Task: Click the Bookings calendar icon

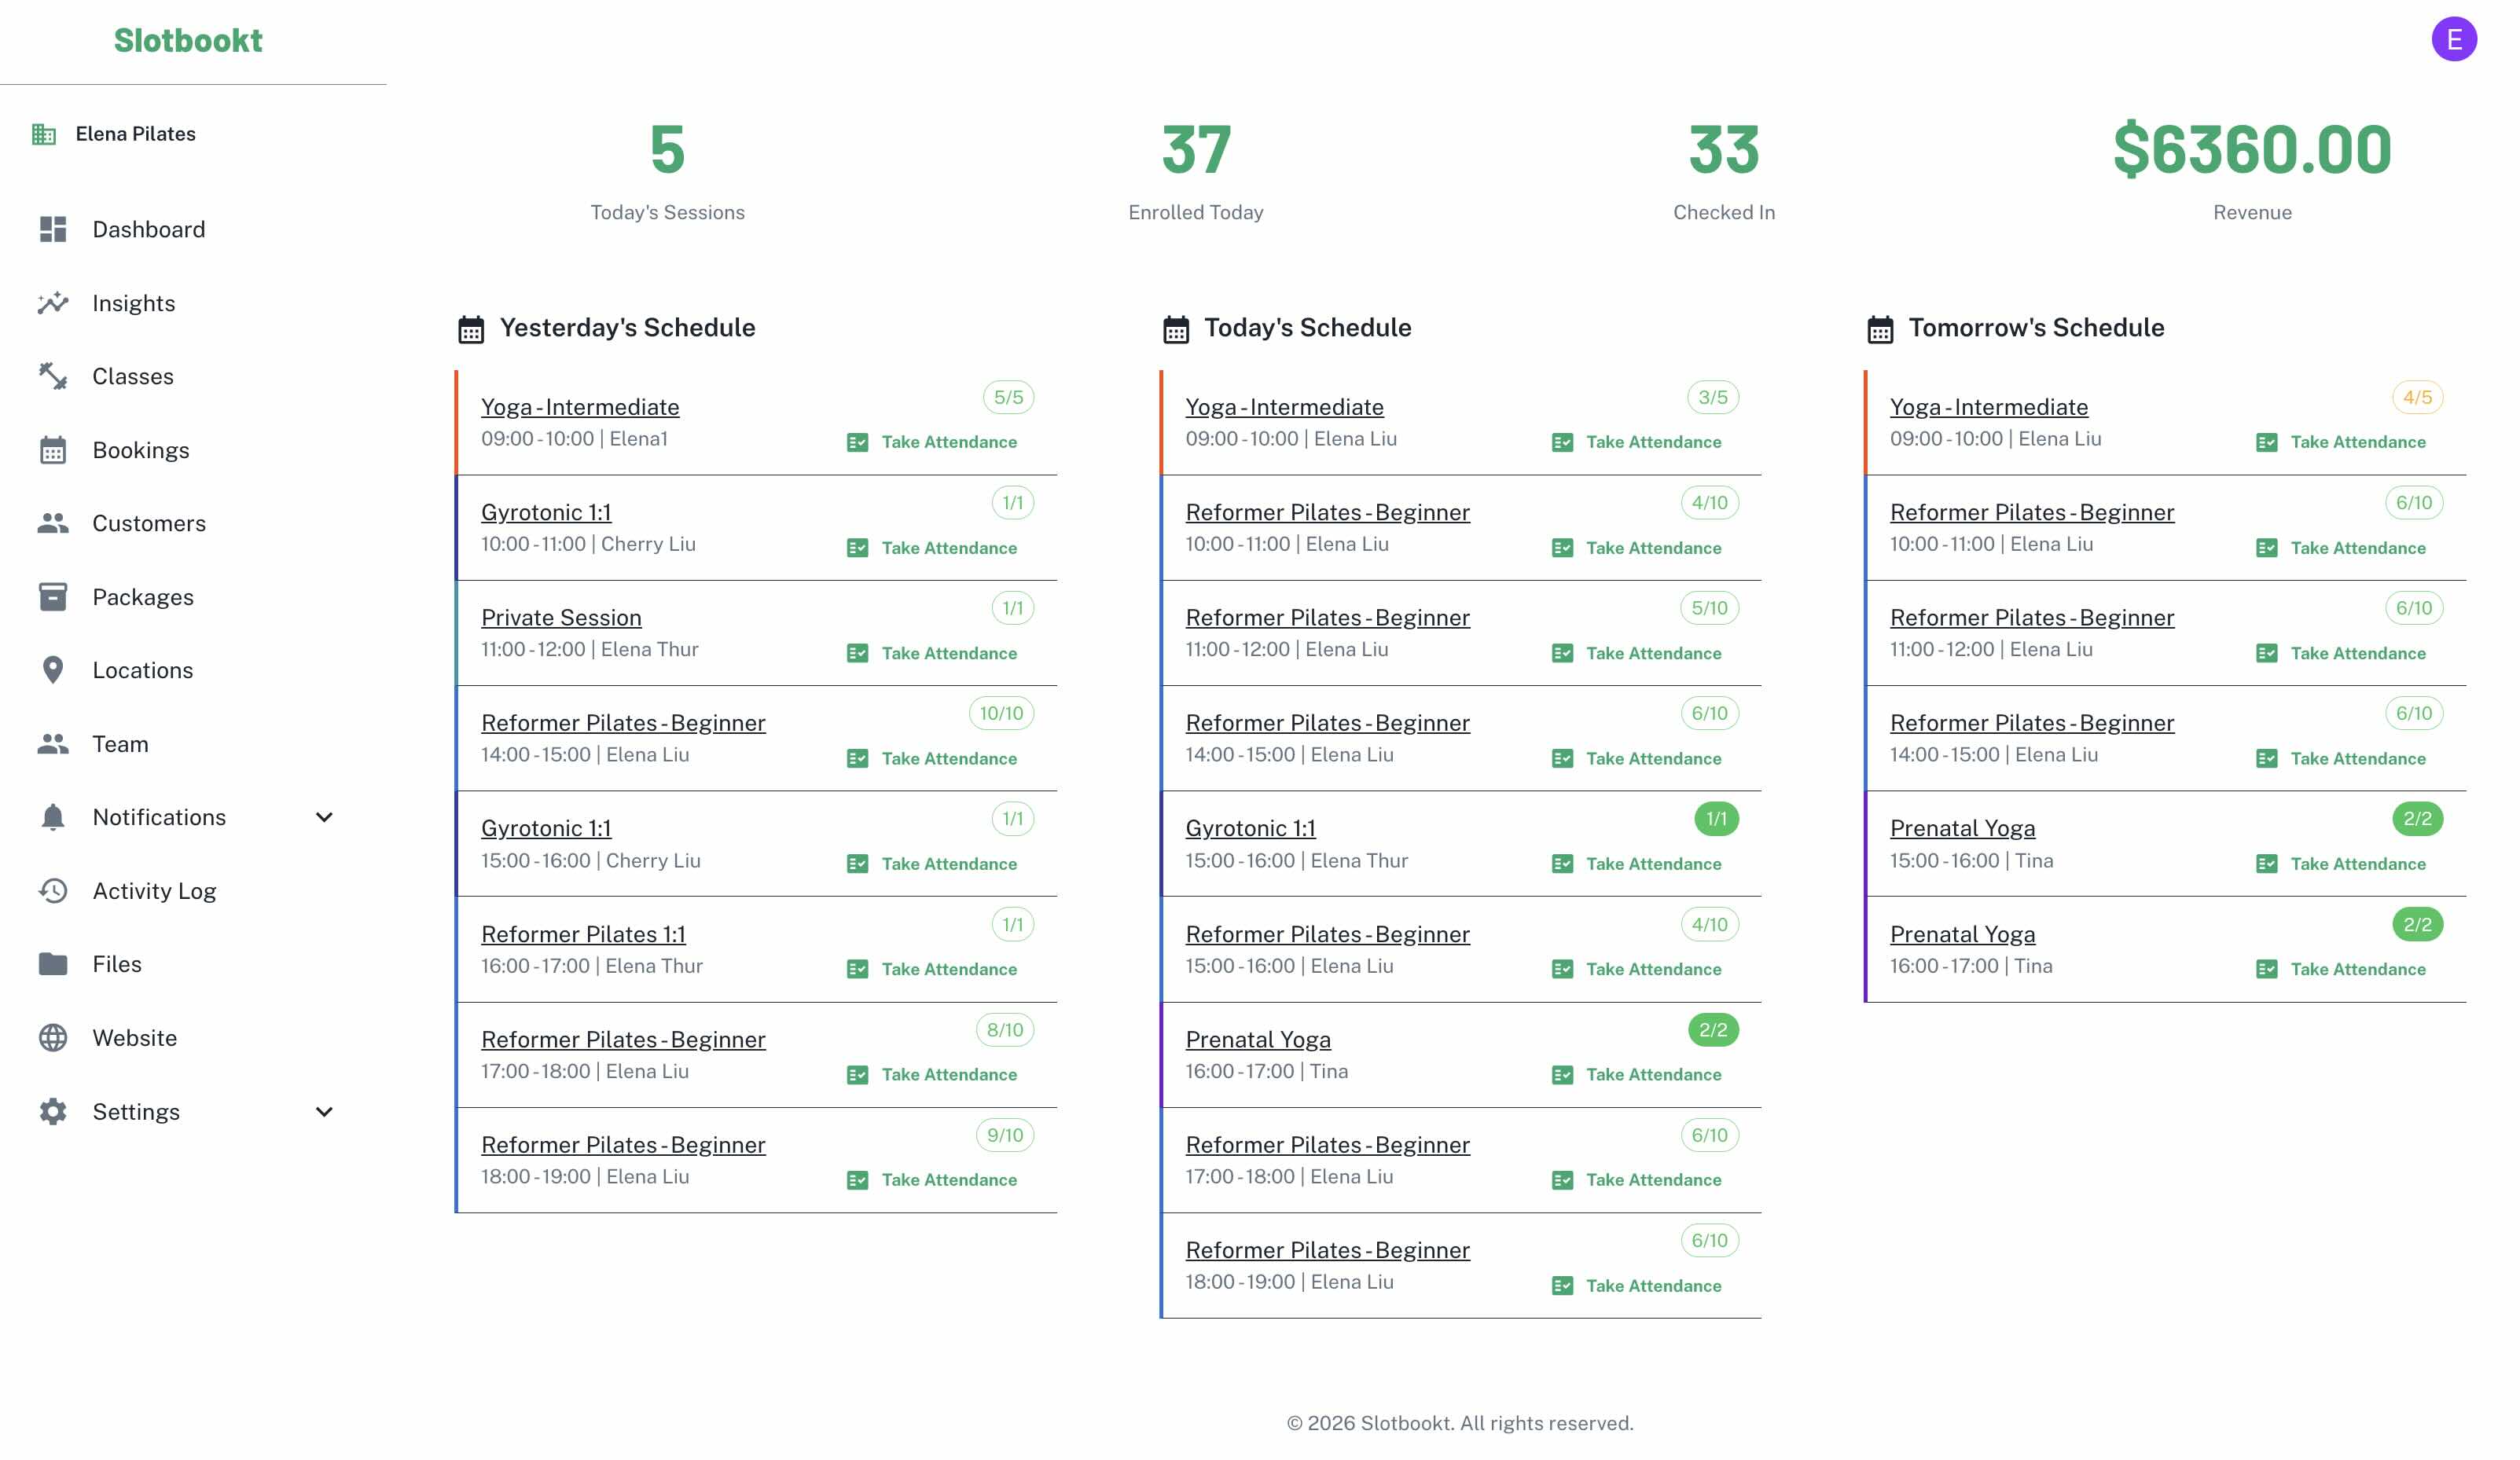Action: [52, 449]
